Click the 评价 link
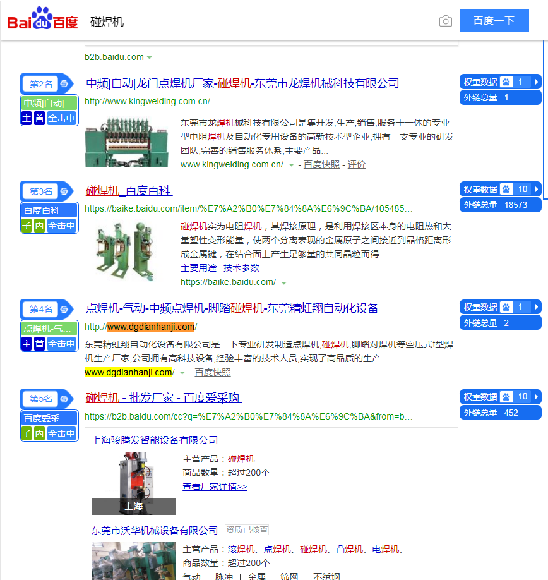 357,165
